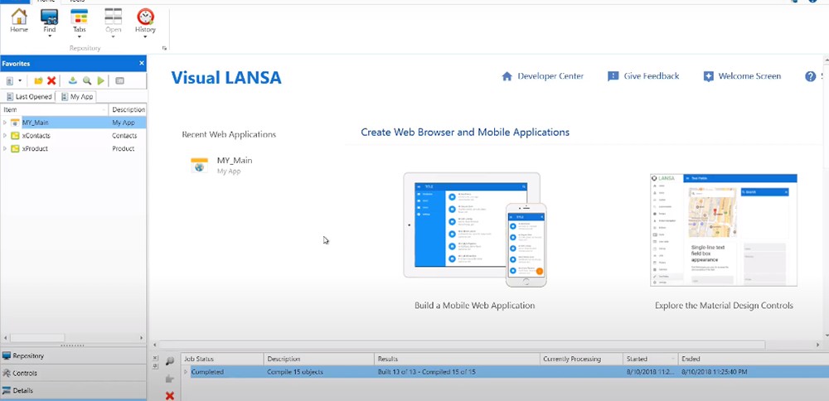This screenshot has height=401, width=829.
Task: Select xProduct in the Favorites list
Action: coord(36,149)
